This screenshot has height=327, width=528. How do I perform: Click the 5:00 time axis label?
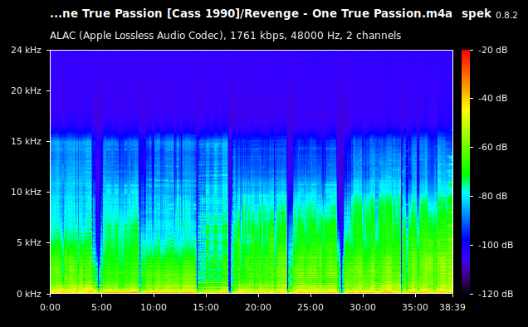click(101, 307)
